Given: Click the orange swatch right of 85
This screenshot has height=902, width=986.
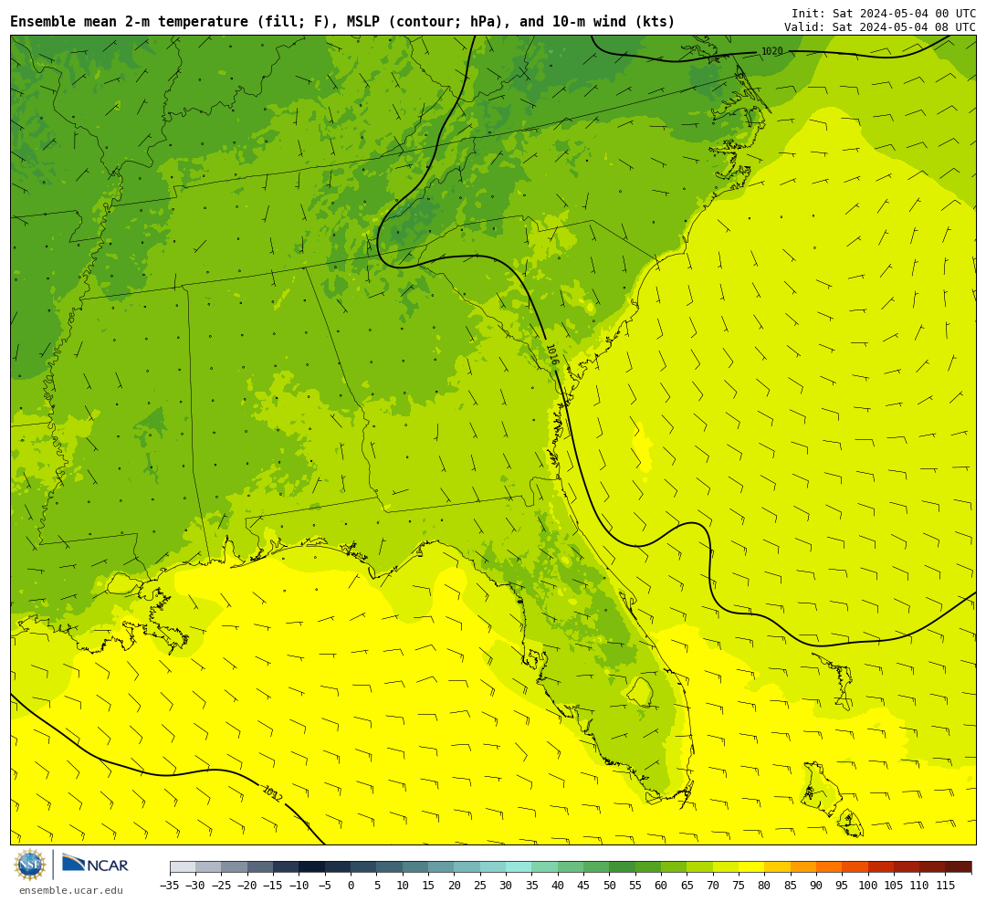Looking at the screenshot, I should point(802,867).
